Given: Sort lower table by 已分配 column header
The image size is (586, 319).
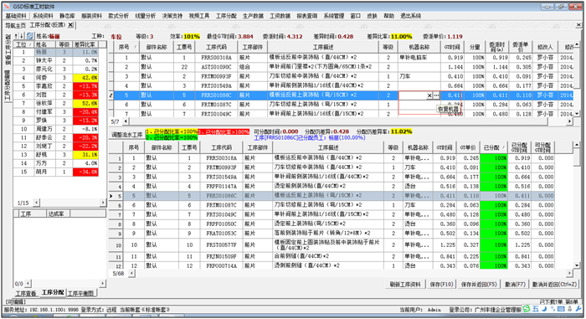Looking at the screenshot, I should [x=493, y=147].
